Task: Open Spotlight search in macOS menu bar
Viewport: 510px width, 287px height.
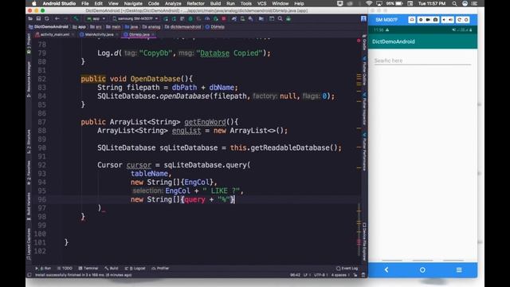Action: 454,3
